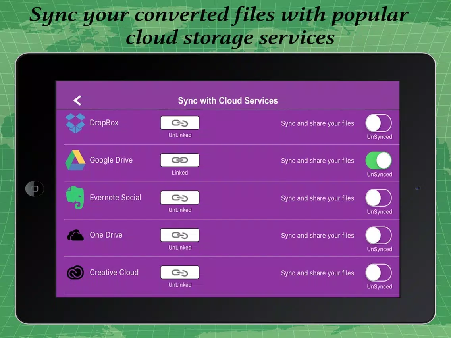Viewport: 451px width, 338px height.
Task: Click the Linked status under Google Drive
Action: [x=180, y=173]
